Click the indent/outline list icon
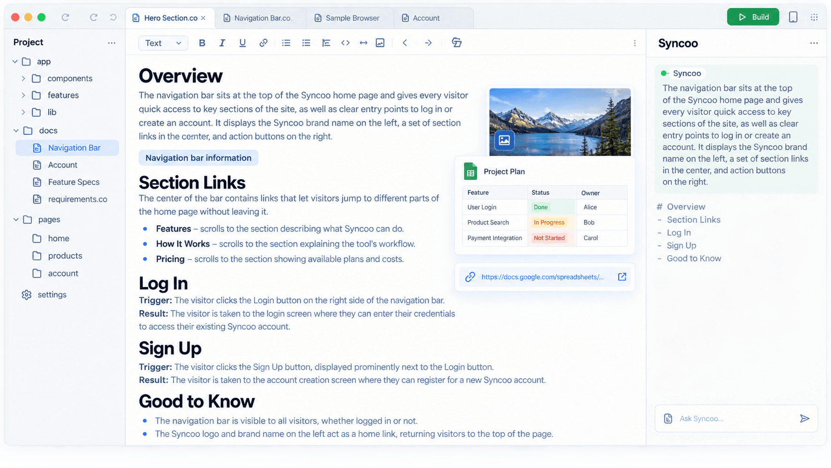Screen dimensions: 831x468 [x=326, y=43]
